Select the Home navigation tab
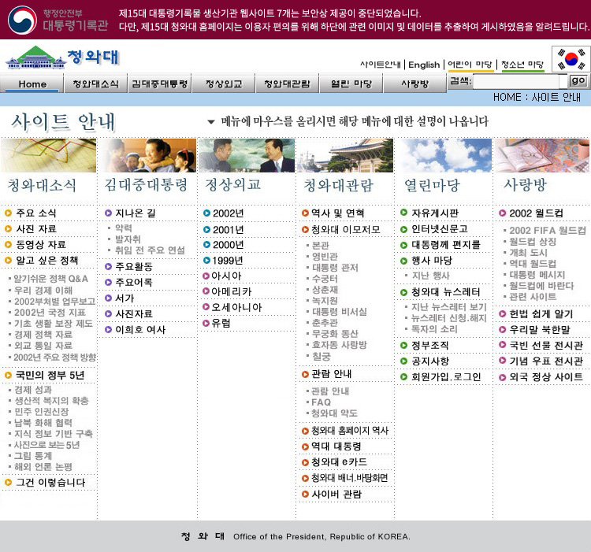 coord(32,83)
